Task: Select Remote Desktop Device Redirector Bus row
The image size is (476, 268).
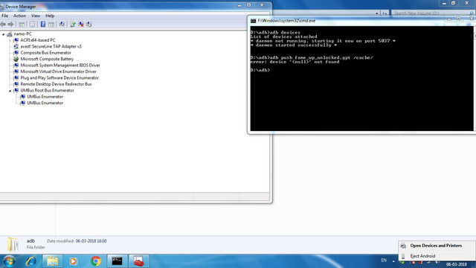Action: coord(57,84)
